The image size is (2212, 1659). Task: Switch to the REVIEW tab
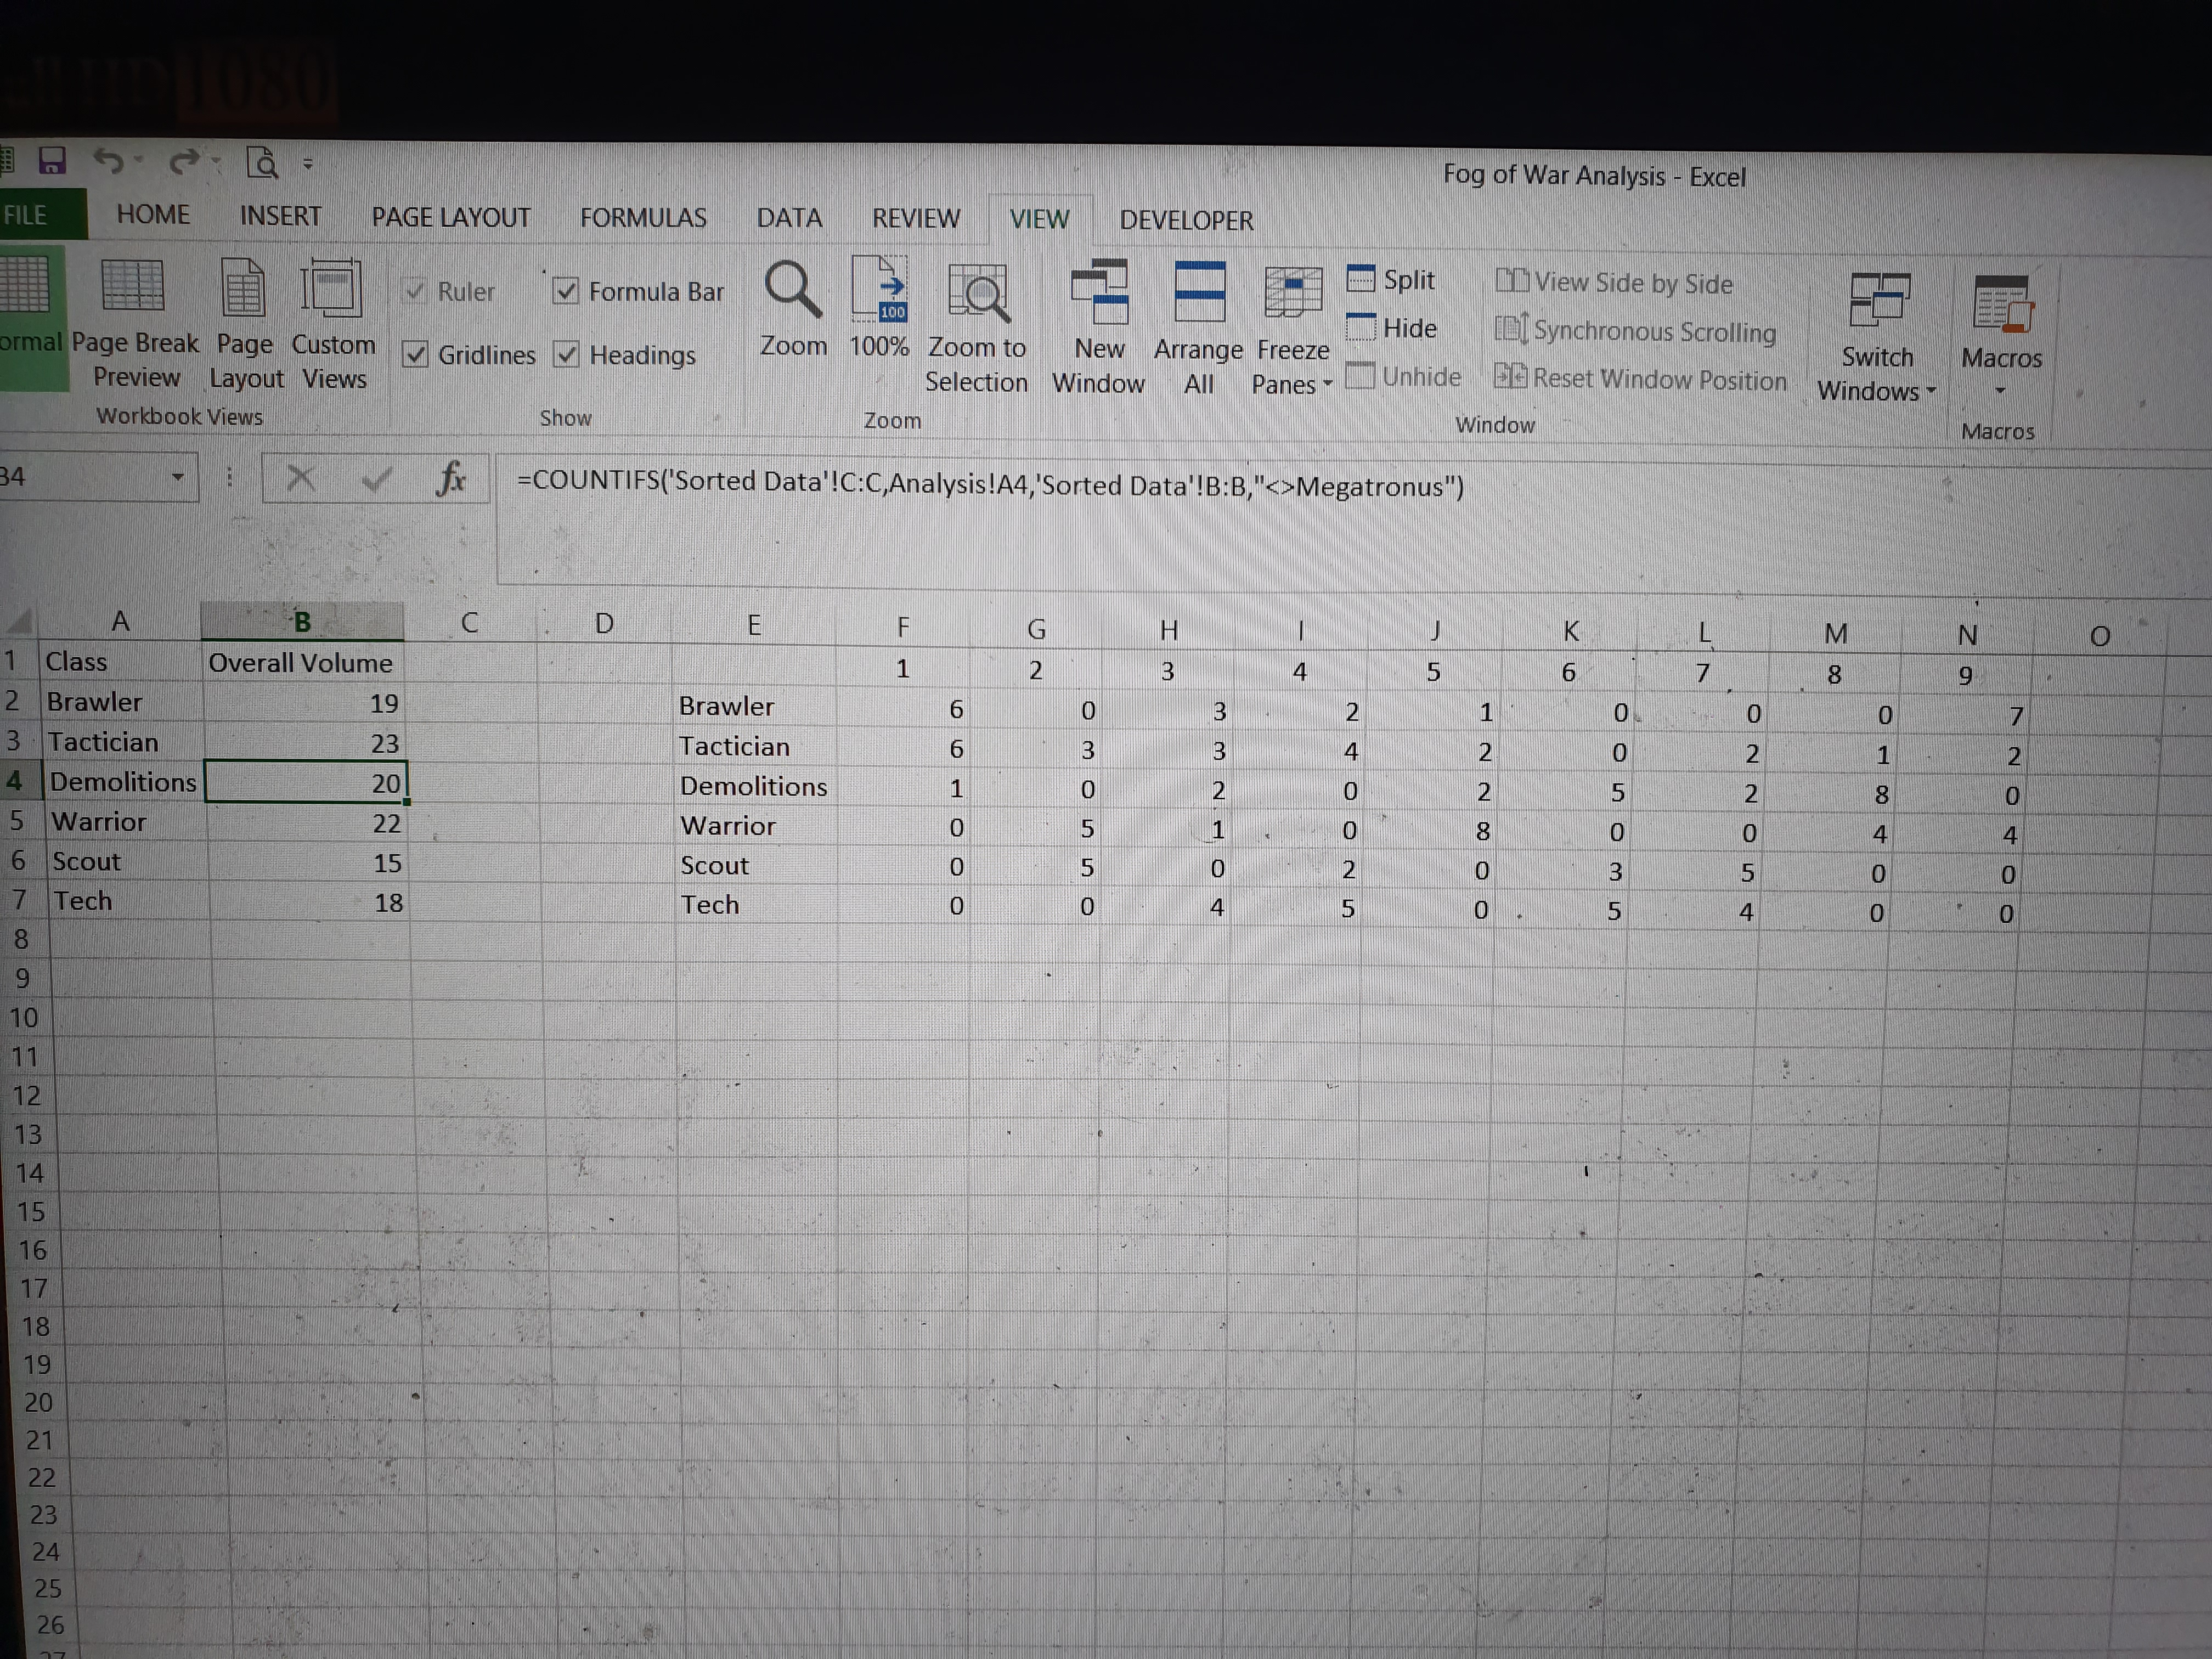pyautogui.click(x=916, y=219)
